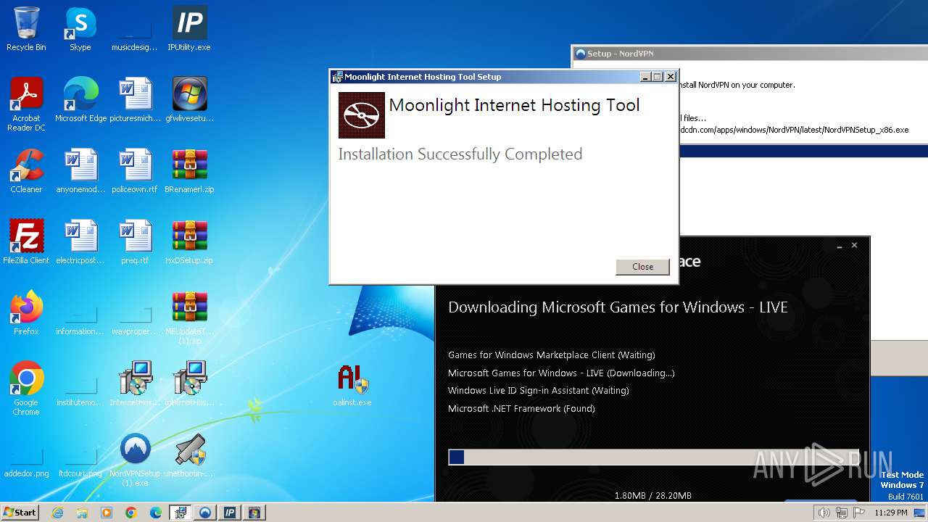Open anyonemod Word document icon
The height and width of the screenshot is (522, 928).
pos(80,171)
